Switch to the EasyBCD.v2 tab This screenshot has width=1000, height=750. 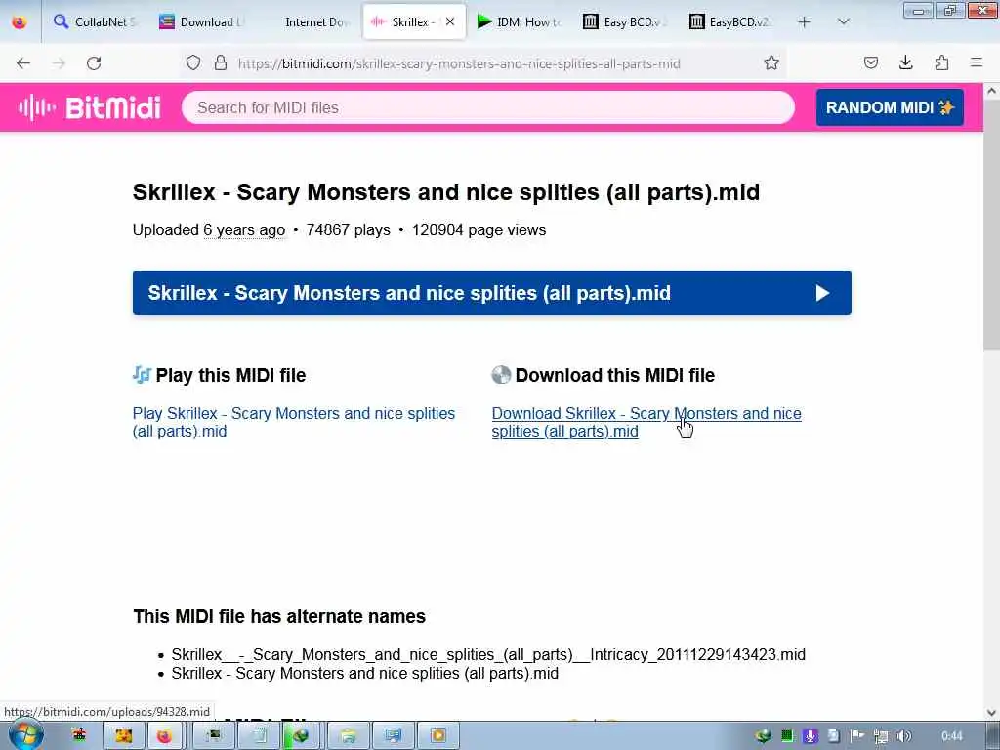coord(732,22)
